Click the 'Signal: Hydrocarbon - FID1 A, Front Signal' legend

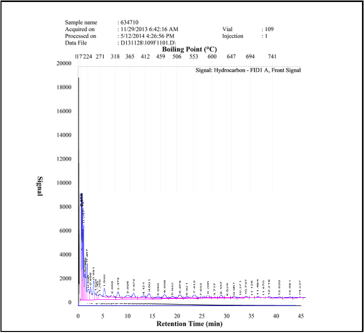[248, 70]
